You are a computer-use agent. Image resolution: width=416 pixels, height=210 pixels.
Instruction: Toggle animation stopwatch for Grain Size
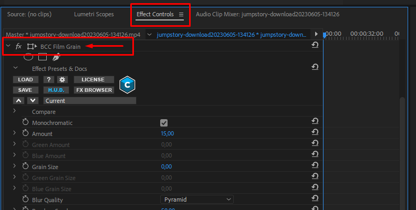point(25,166)
